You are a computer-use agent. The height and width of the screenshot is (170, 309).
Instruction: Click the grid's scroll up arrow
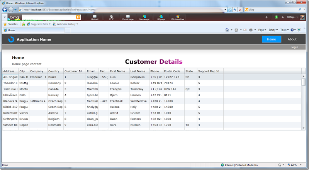pyautogui.click(x=304, y=76)
